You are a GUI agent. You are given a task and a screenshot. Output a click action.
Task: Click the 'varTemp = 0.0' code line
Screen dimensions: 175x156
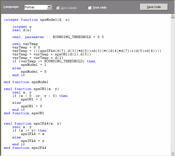26,48
